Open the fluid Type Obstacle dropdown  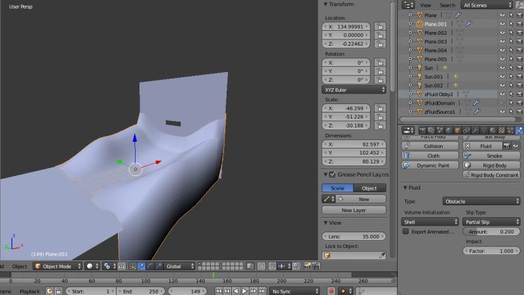[481, 201]
